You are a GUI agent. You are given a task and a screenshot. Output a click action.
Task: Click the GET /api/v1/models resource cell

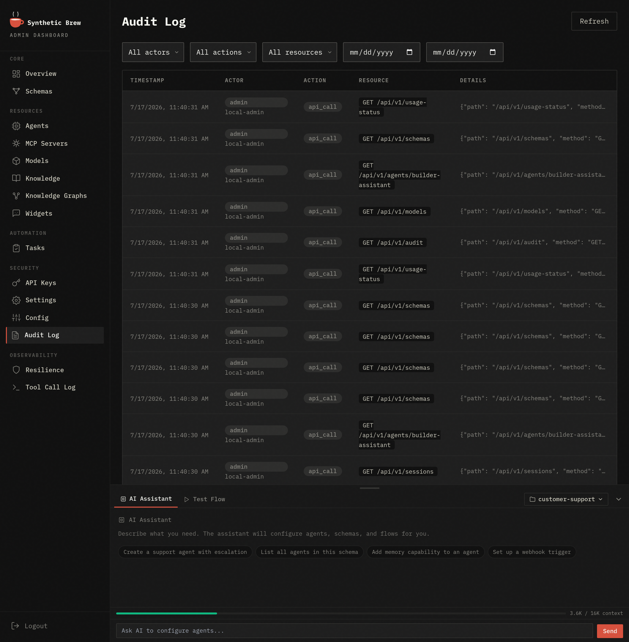pos(394,211)
